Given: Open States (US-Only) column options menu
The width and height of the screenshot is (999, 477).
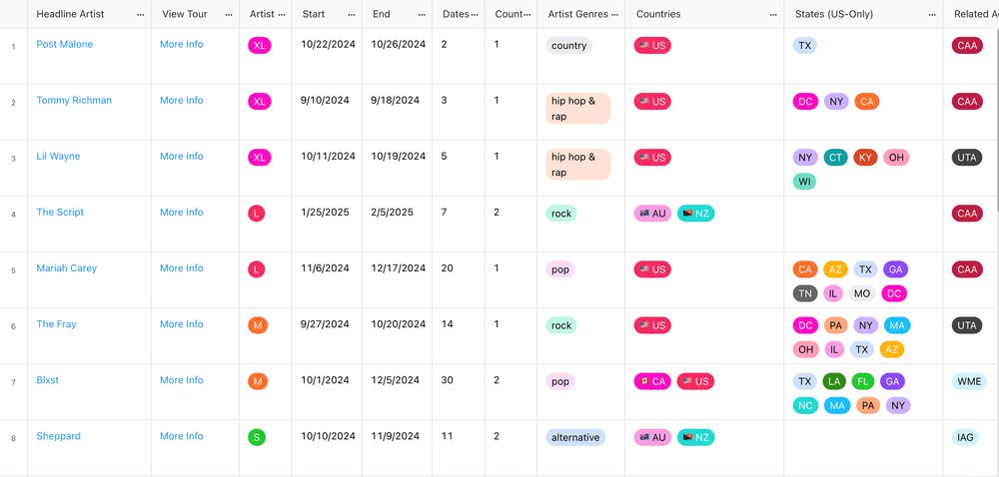Looking at the screenshot, I should tap(932, 14).
